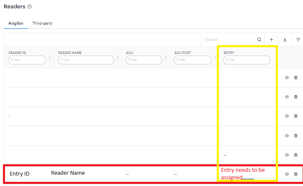View first reader row using eye icon

(x=287, y=78)
